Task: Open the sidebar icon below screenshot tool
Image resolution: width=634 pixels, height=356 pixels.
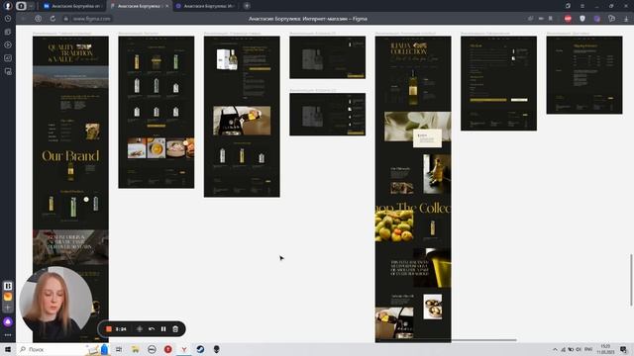Action: (x=8, y=71)
